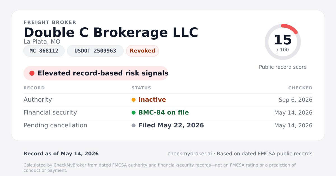
Task: Click the RECORD column header
Action: 34,88
